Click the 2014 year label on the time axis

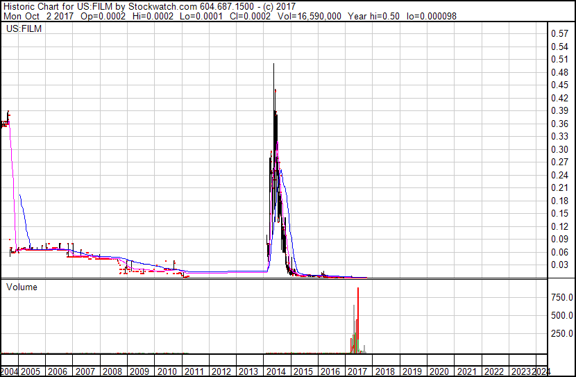click(x=276, y=371)
